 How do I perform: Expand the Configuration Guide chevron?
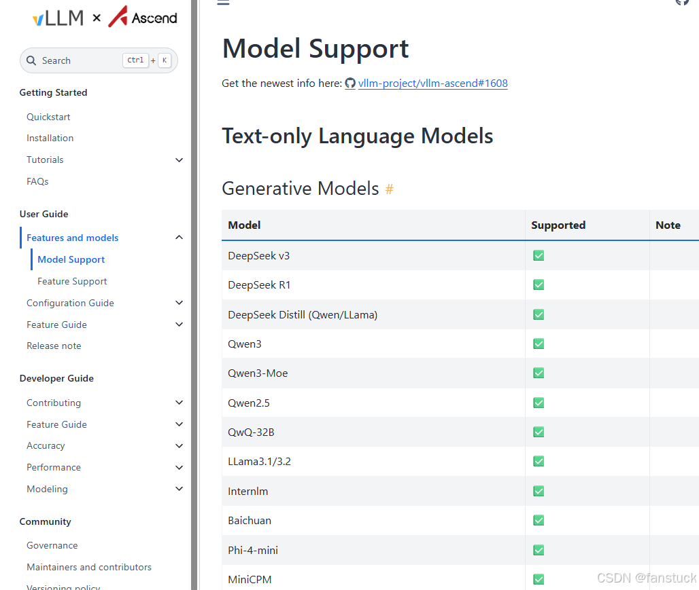click(180, 303)
